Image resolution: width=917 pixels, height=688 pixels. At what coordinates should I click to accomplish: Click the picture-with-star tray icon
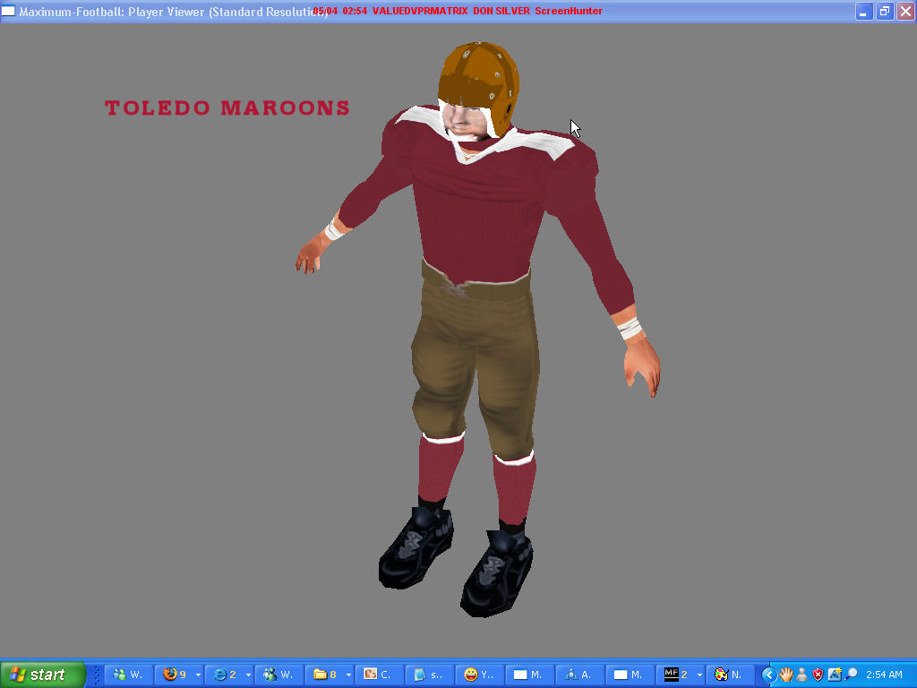pos(835,675)
